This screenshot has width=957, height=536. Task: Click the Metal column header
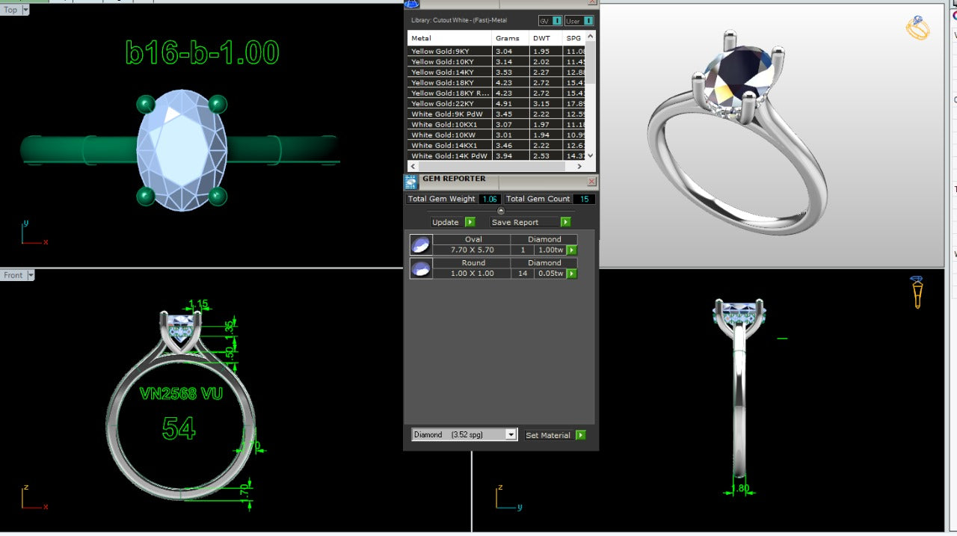tap(449, 38)
